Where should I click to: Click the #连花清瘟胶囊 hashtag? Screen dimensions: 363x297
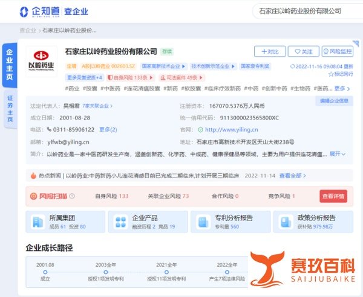142,89
